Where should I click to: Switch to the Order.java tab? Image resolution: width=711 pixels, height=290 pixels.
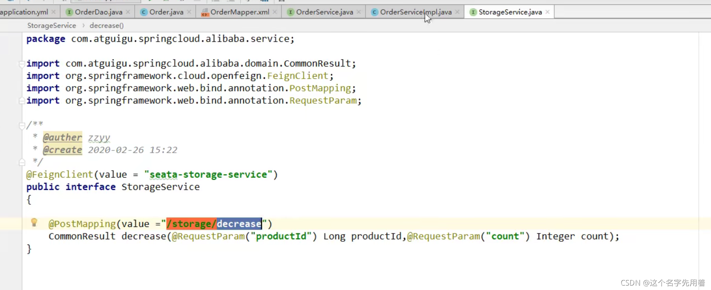click(166, 12)
